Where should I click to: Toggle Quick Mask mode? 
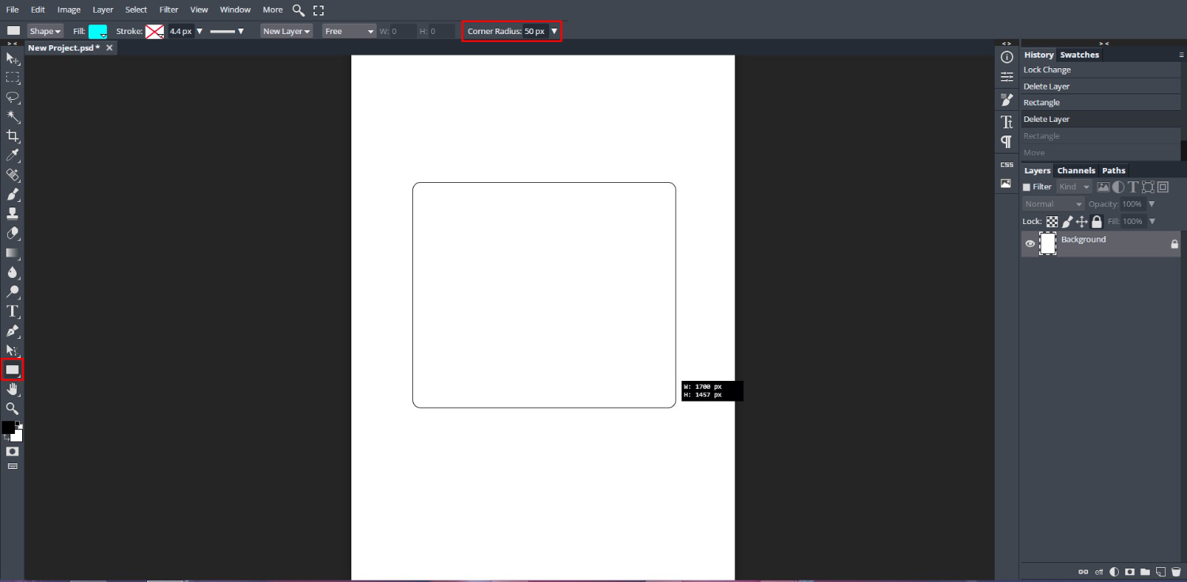point(13,451)
